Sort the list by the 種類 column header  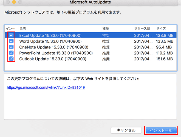coord(106,28)
